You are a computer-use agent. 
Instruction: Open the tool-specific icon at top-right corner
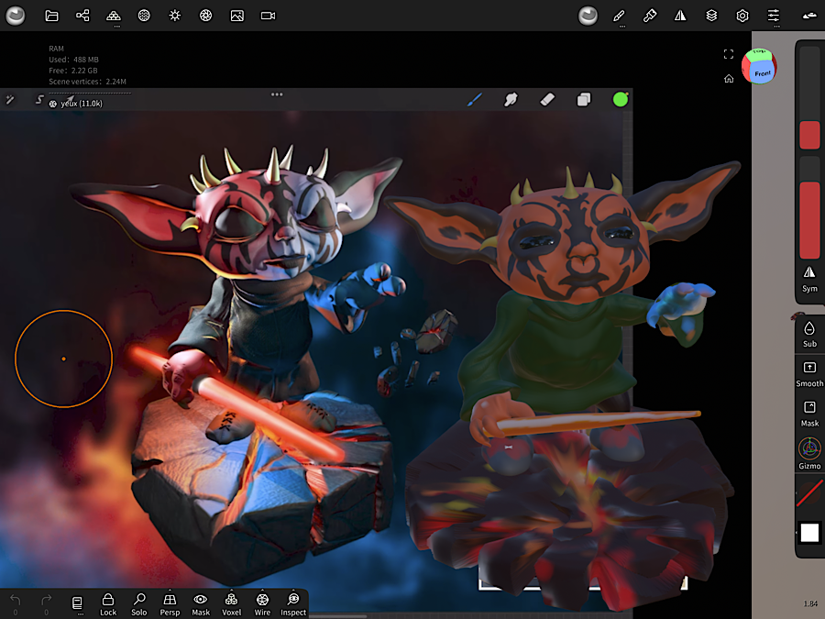[x=809, y=16]
